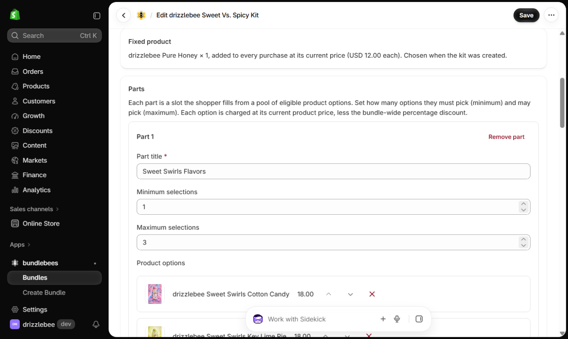Activate the Sidekick microphone
568x339 pixels.
click(397, 319)
